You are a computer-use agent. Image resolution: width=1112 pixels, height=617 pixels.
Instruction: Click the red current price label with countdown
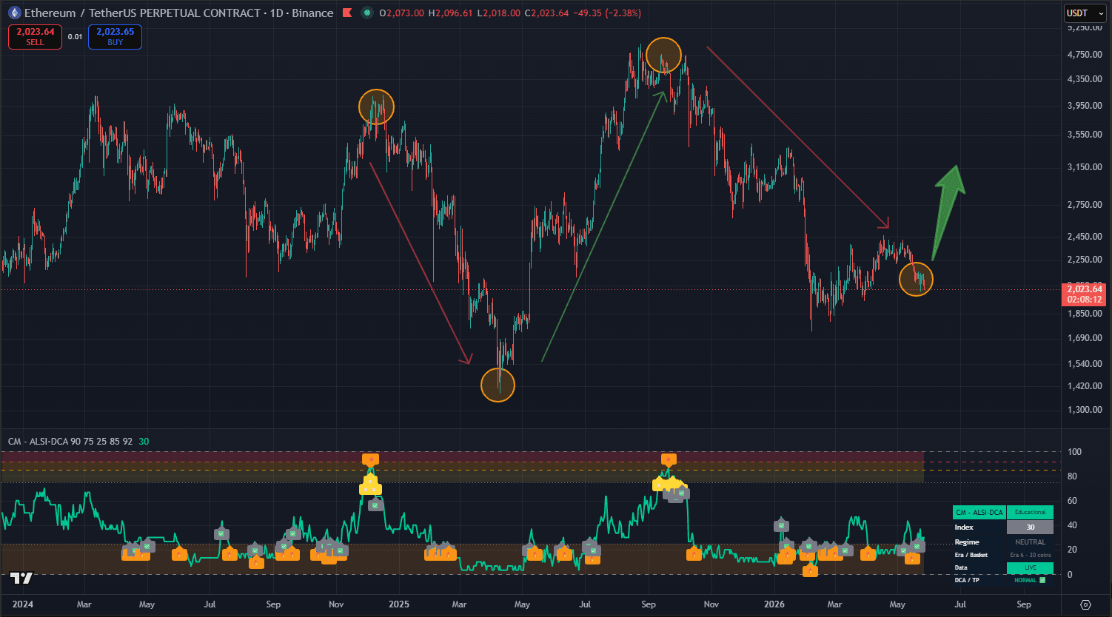click(1083, 294)
